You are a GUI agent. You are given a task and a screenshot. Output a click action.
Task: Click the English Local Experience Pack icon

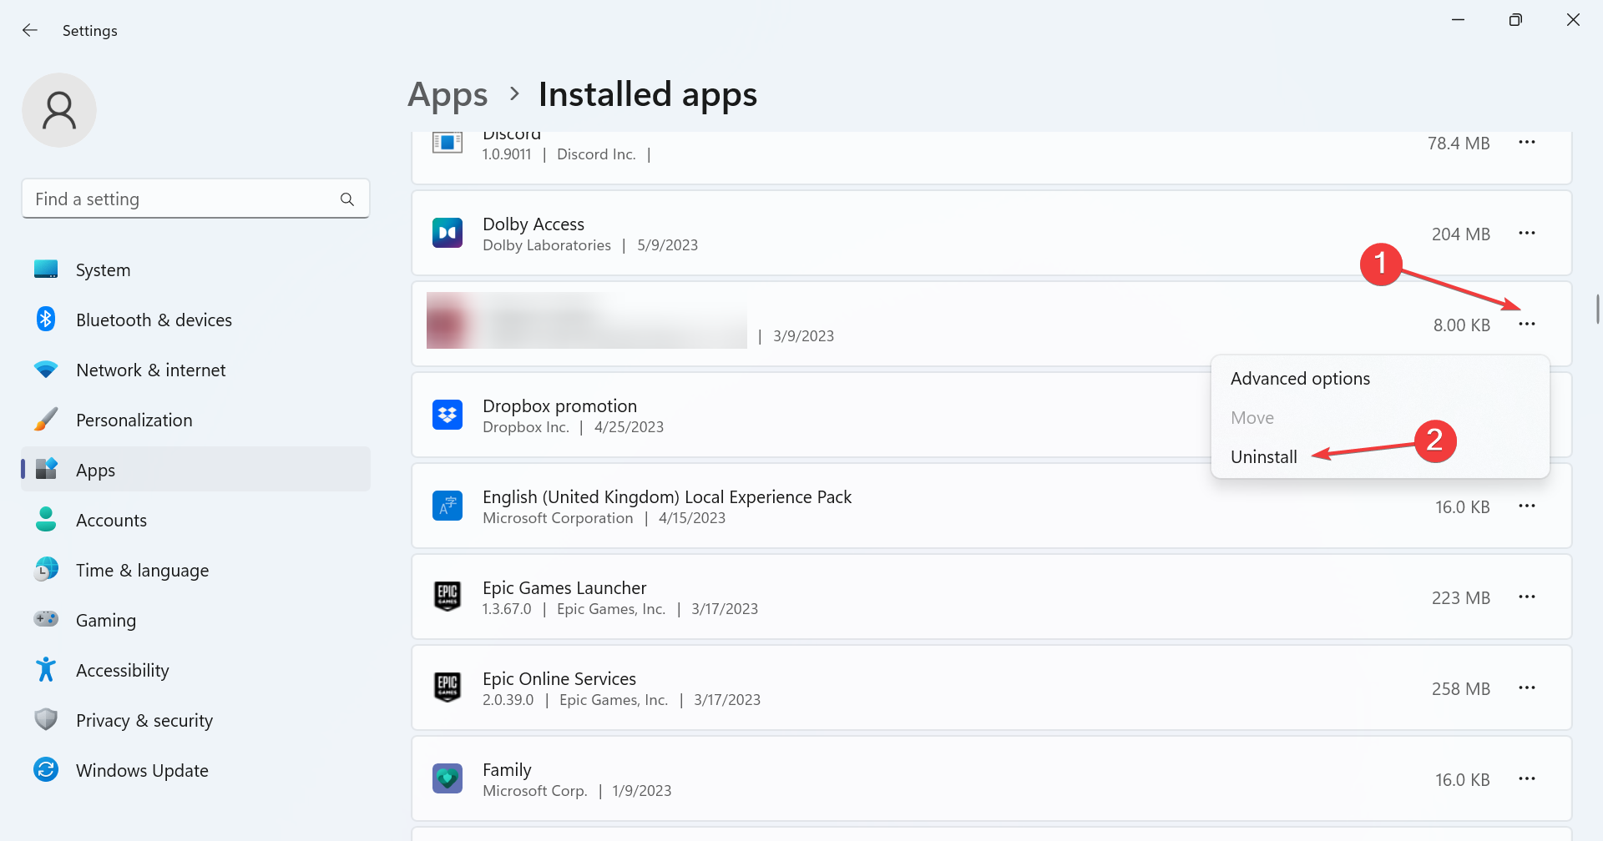(x=448, y=506)
